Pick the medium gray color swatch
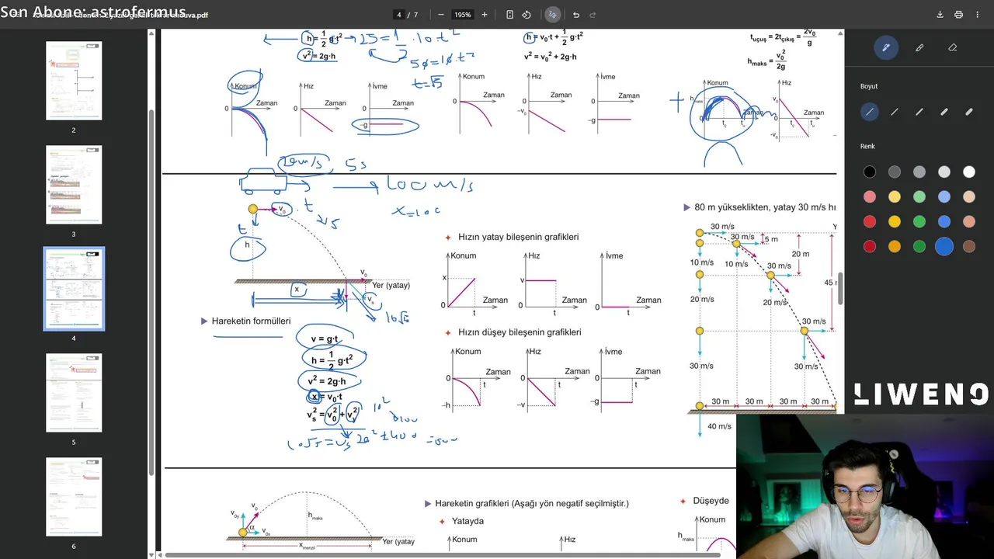Screen dimensions: 994x559 coord(919,172)
